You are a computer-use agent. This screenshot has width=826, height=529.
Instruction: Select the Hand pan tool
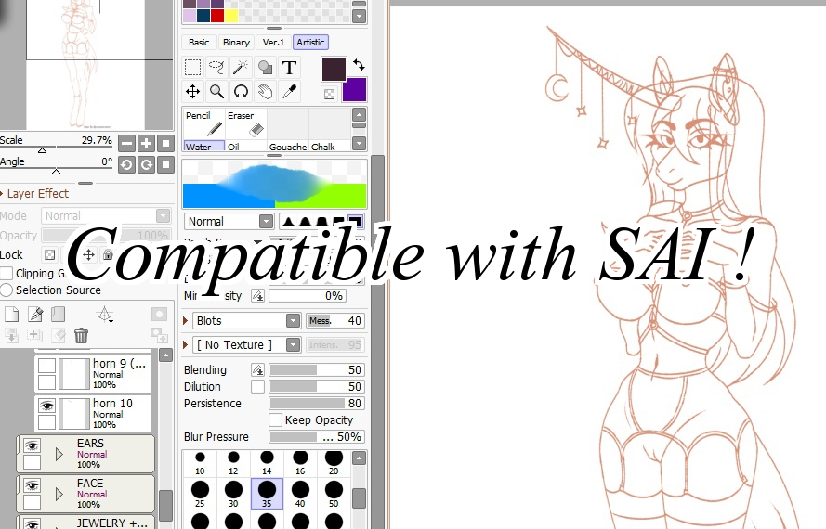click(265, 92)
